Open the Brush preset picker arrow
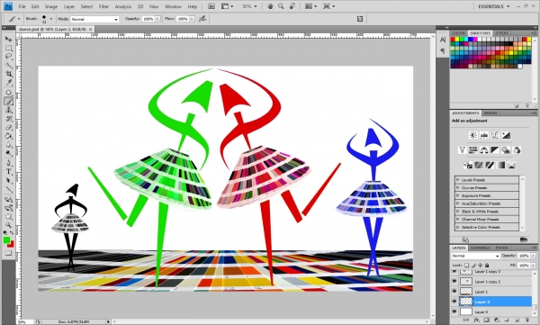 tap(51, 19)
